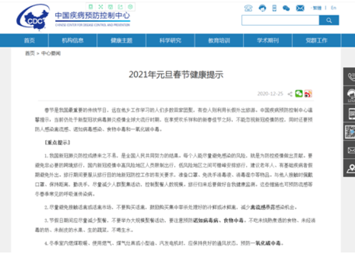Open the 机构信息 navigation tab
Image resolution: width=355 pixels, height=254 pixels.
click(x=73, y=41)
